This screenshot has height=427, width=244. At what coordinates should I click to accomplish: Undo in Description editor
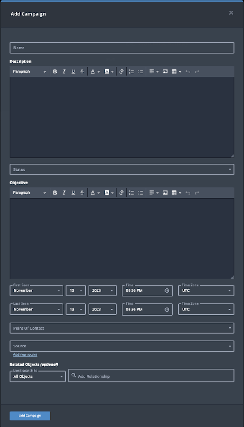pos(188,71)
